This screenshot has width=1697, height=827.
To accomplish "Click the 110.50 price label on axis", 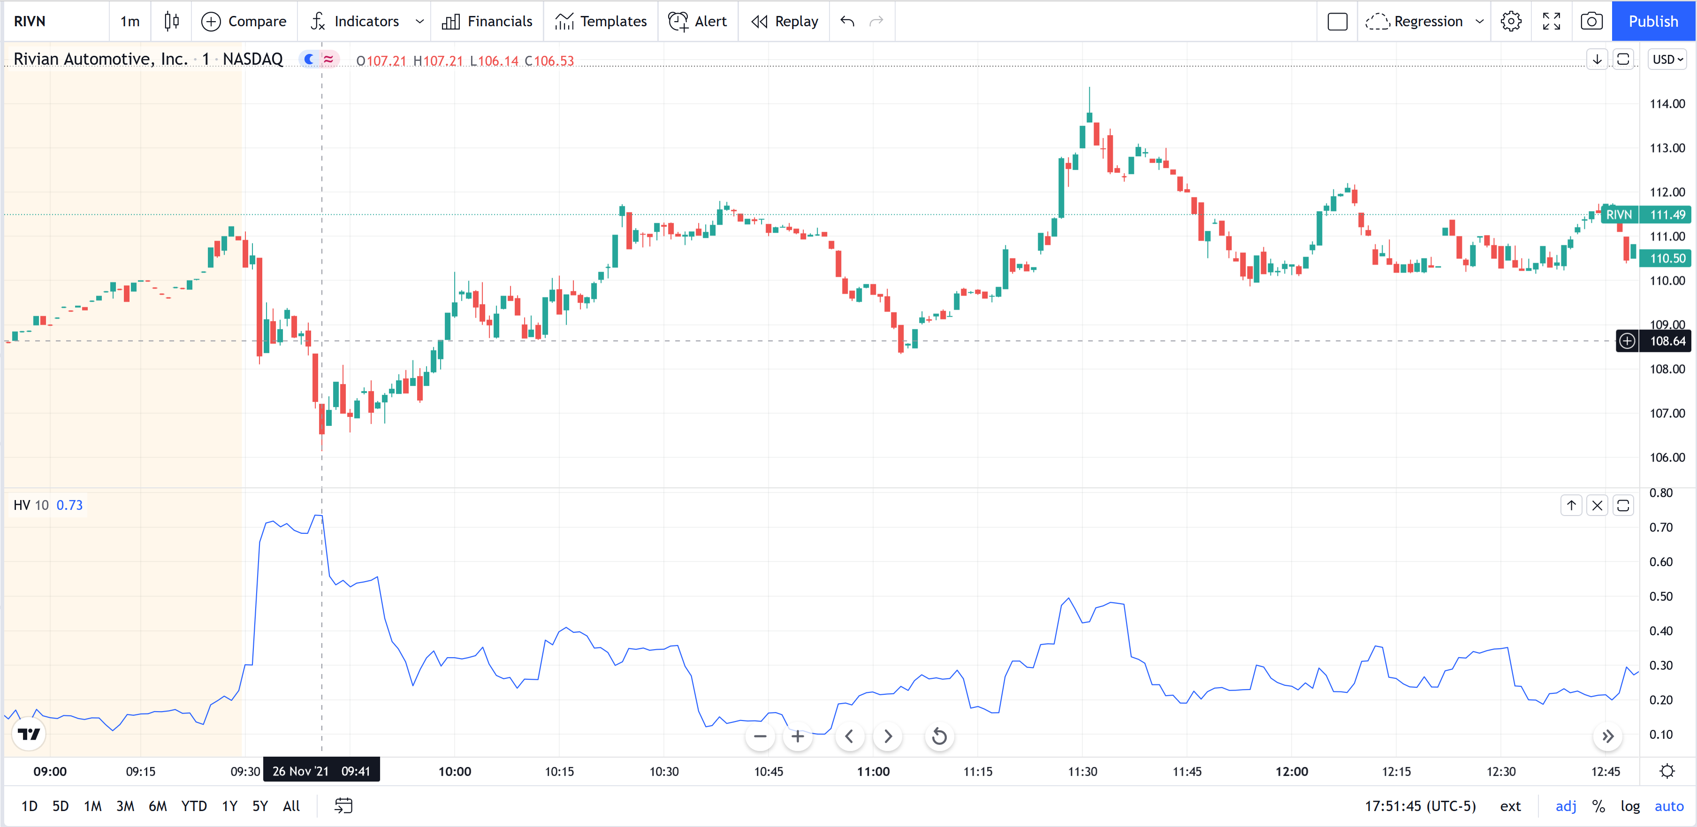I will tap(1666, 258).
